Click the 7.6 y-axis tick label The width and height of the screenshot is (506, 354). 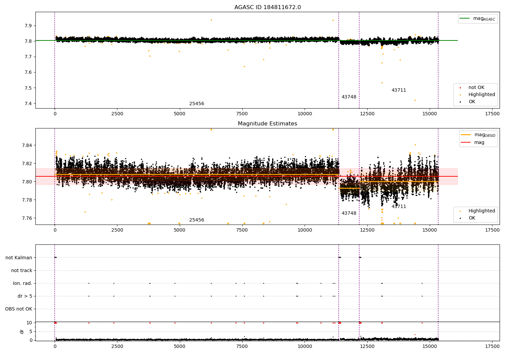coord(28,72)
